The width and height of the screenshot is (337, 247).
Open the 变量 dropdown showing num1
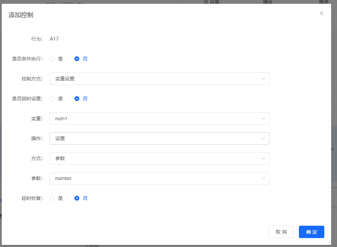tap(159, 119)
